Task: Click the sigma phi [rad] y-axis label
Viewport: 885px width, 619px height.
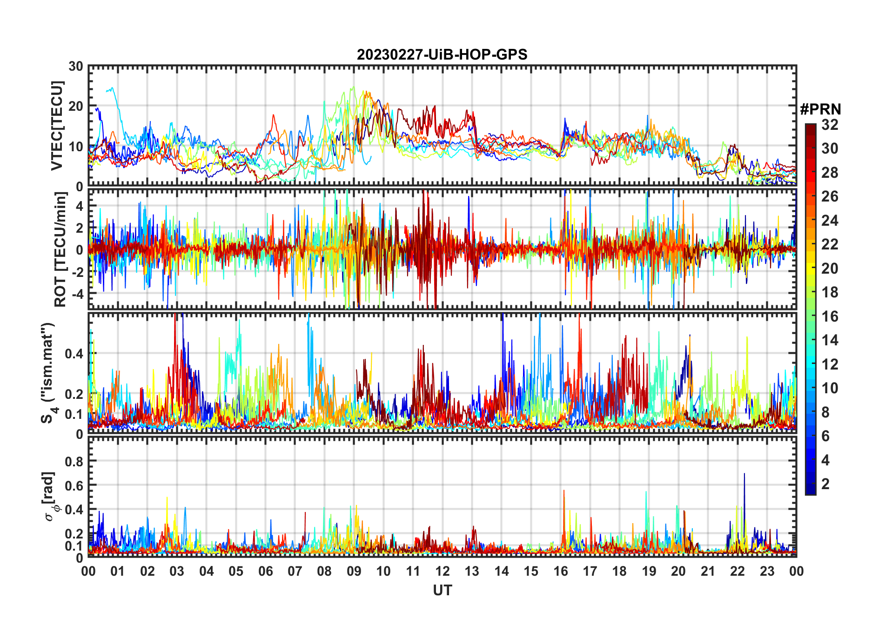Action: tap(50, 496)
